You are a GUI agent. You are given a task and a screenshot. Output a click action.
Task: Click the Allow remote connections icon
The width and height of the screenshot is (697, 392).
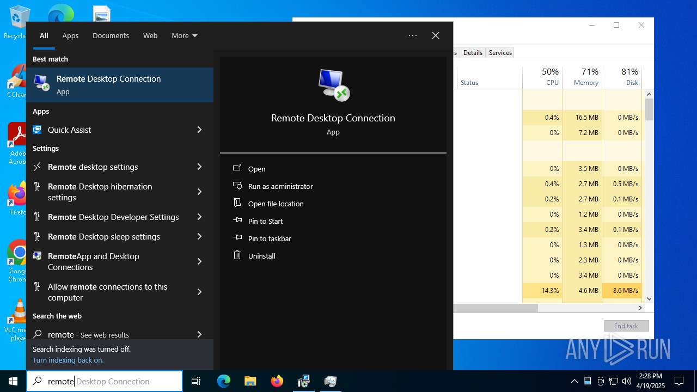(37, 286)
